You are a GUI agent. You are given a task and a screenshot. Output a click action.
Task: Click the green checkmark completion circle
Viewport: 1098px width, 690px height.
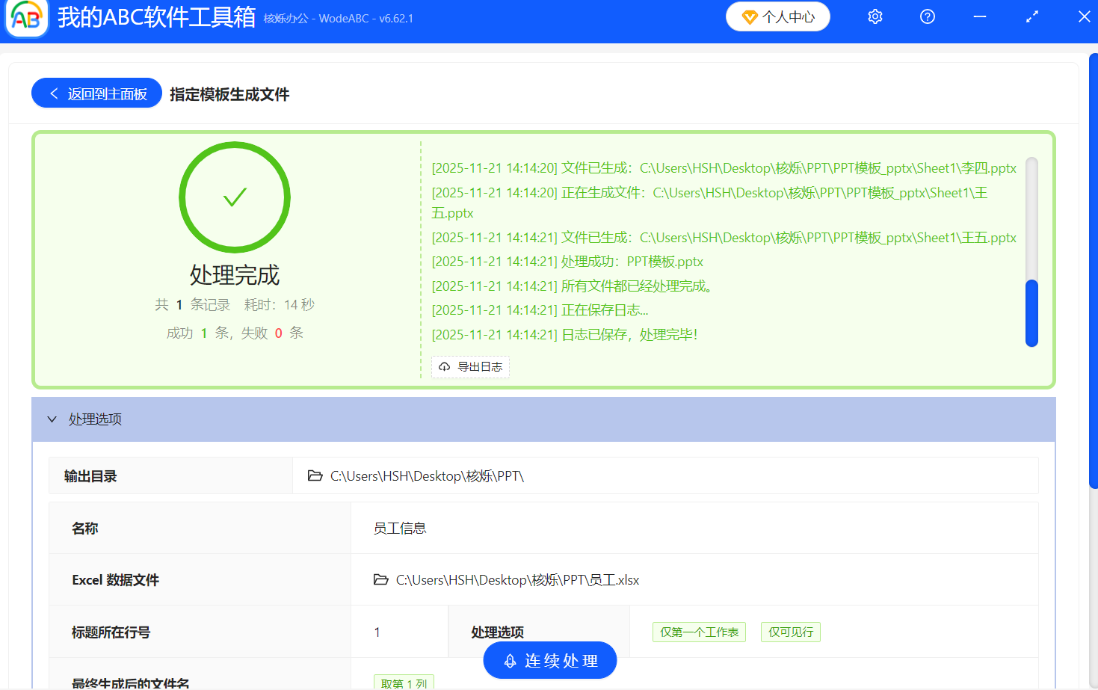pyautogui.click(x=234, y=197)
